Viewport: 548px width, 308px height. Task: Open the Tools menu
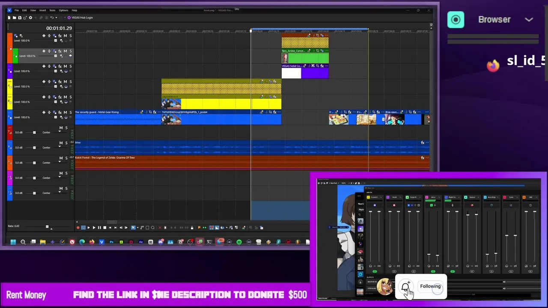52,10
